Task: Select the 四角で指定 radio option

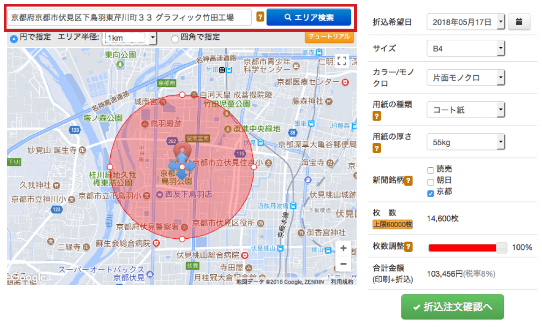Action: click(175, 38)
